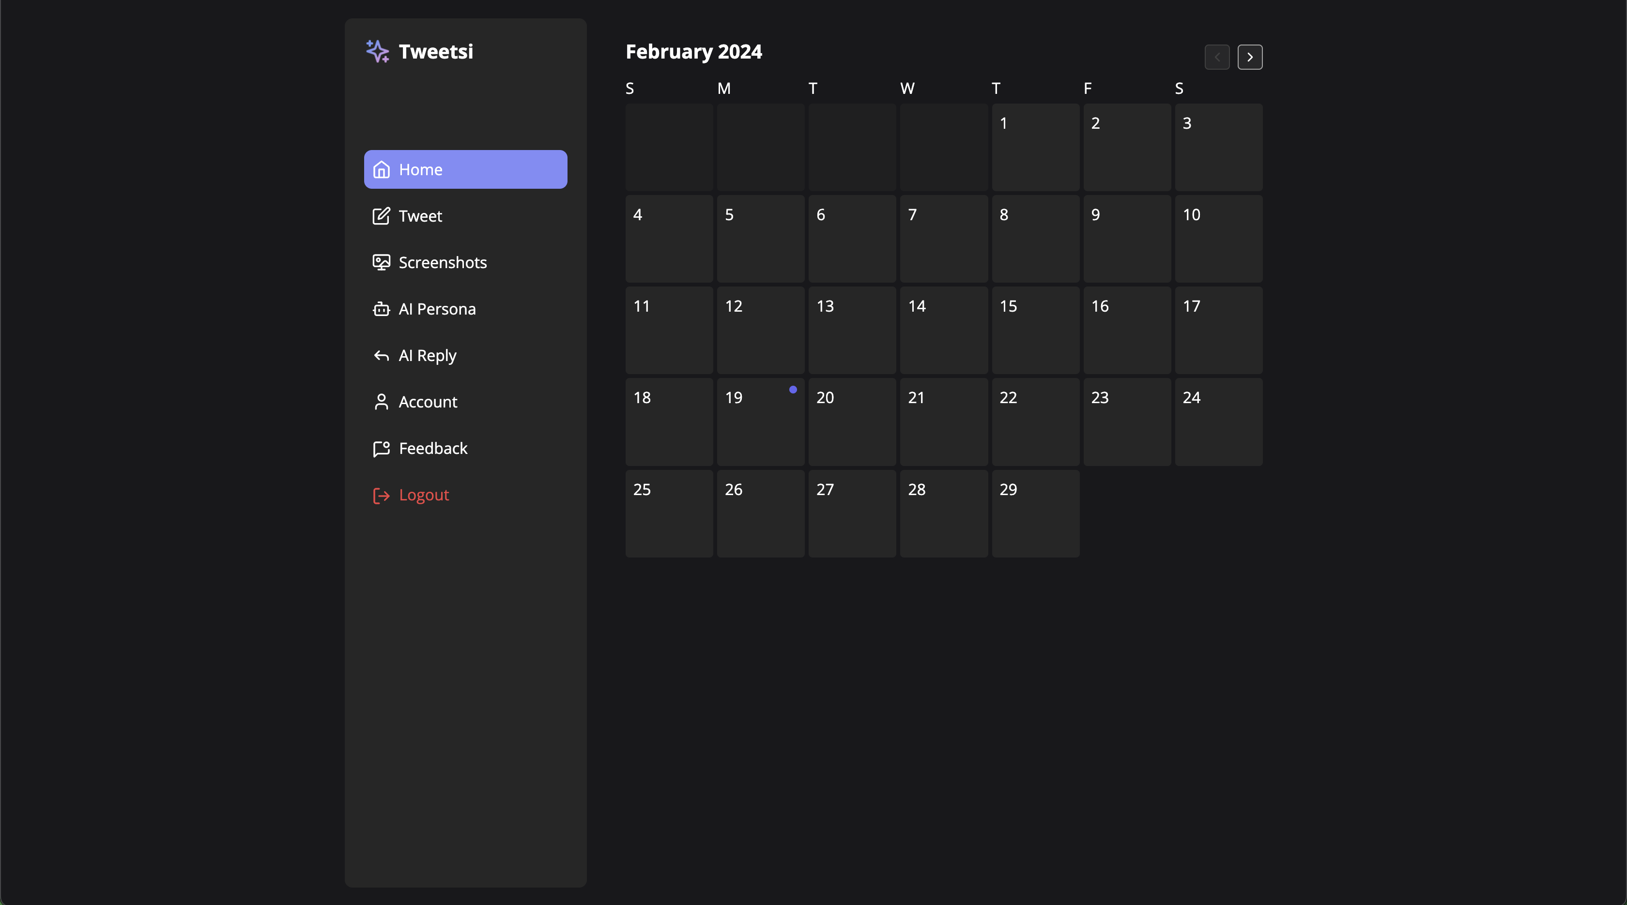
Task: Click the AI Reply arrow icon
Action: 381,356
